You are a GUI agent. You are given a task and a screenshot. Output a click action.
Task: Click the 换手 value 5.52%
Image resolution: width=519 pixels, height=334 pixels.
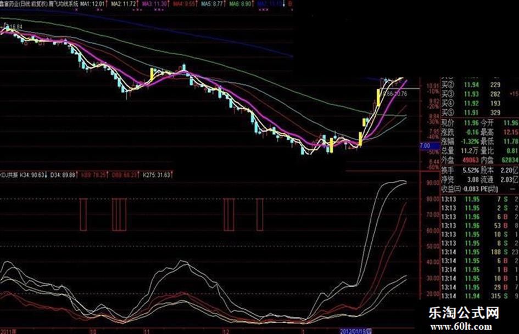470,171
